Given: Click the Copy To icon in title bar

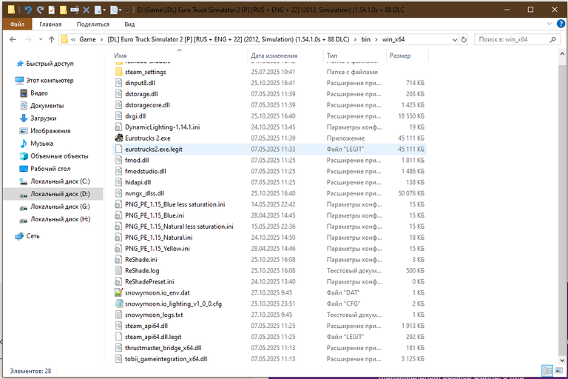Looking at the screenshot, I should (x=115, y=10).
